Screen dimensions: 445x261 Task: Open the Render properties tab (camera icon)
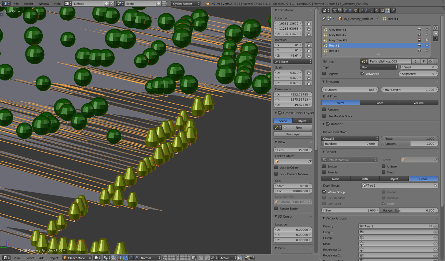pyautogui.click(x=334, y=10)
